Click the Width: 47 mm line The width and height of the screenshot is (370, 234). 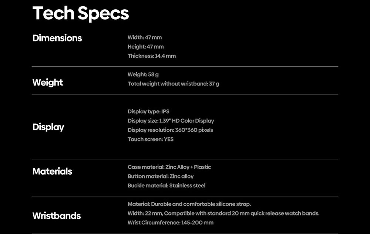145,37
